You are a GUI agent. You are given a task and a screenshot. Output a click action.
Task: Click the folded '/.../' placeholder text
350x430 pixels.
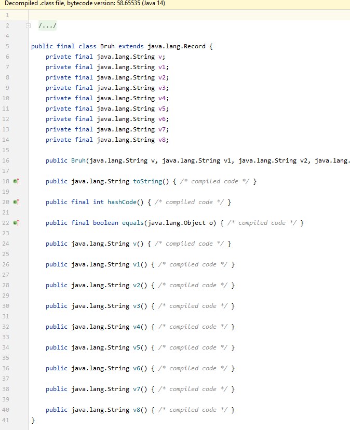pyautogui.click(x=47, y=26)
